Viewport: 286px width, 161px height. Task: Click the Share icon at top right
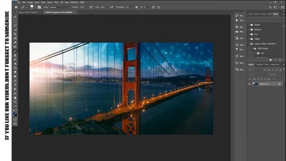click(282, 7)
